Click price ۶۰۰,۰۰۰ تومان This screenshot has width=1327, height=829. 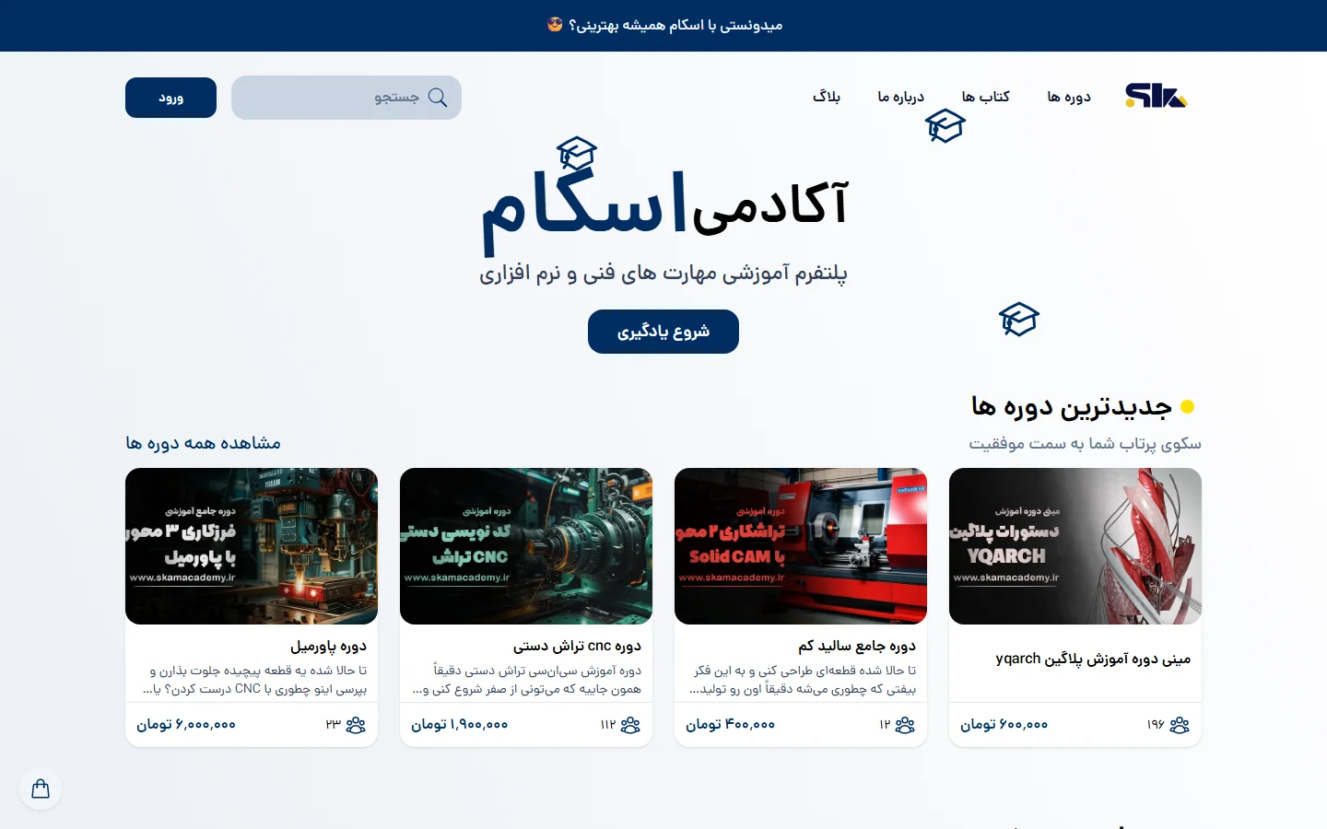(1004, 725)
